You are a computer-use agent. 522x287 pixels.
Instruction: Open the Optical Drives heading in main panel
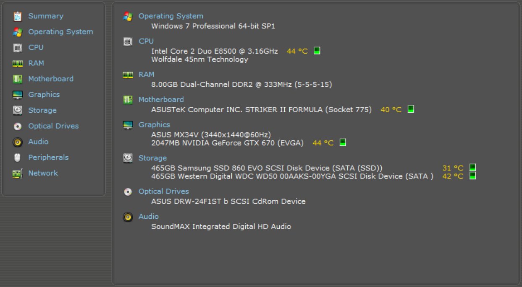164,191
